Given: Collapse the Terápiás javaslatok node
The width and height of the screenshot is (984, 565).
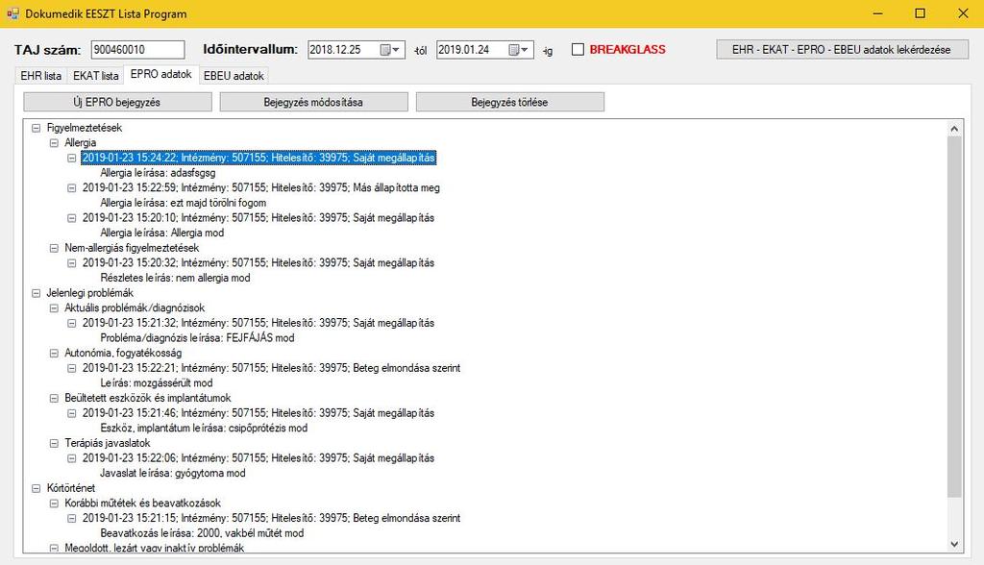Looking at the screenshot, I should coord(54,443).
